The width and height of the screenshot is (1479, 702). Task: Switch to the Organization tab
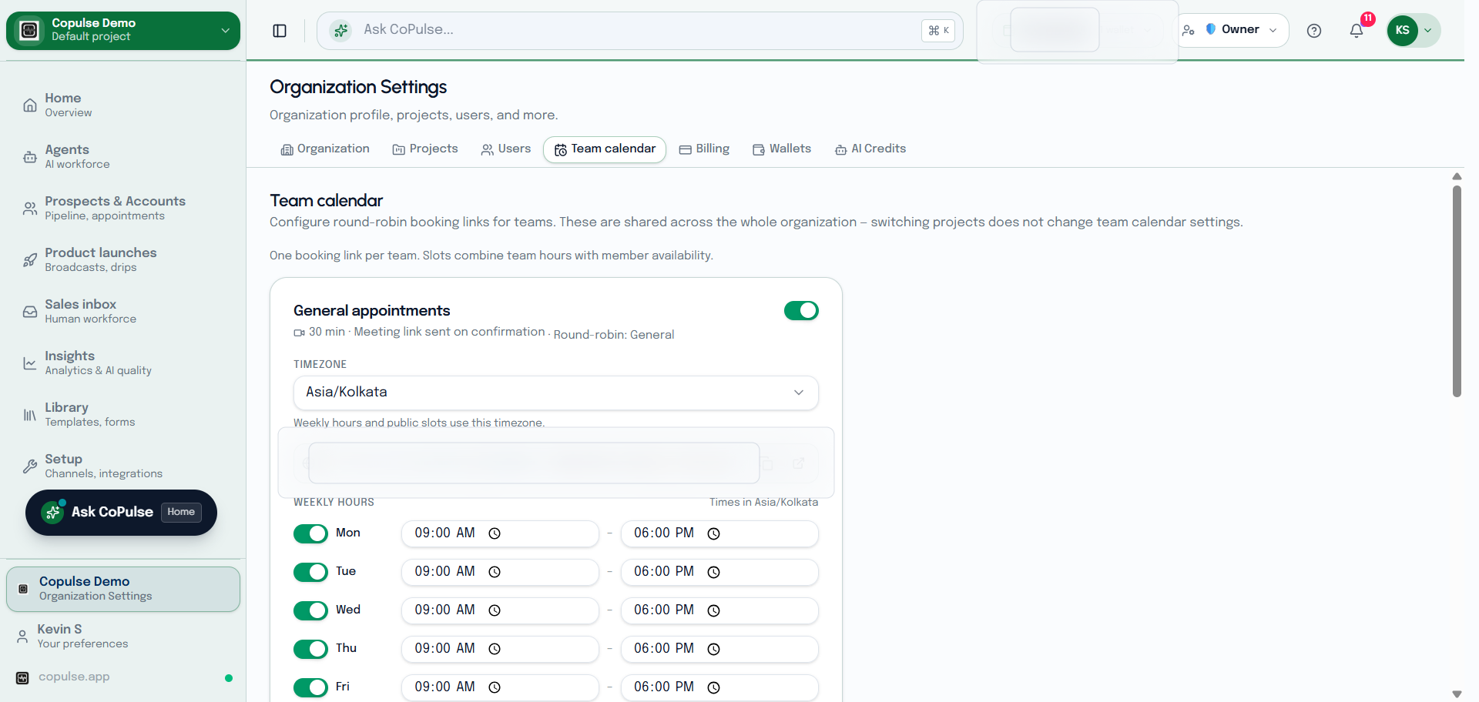pos(325,149)
